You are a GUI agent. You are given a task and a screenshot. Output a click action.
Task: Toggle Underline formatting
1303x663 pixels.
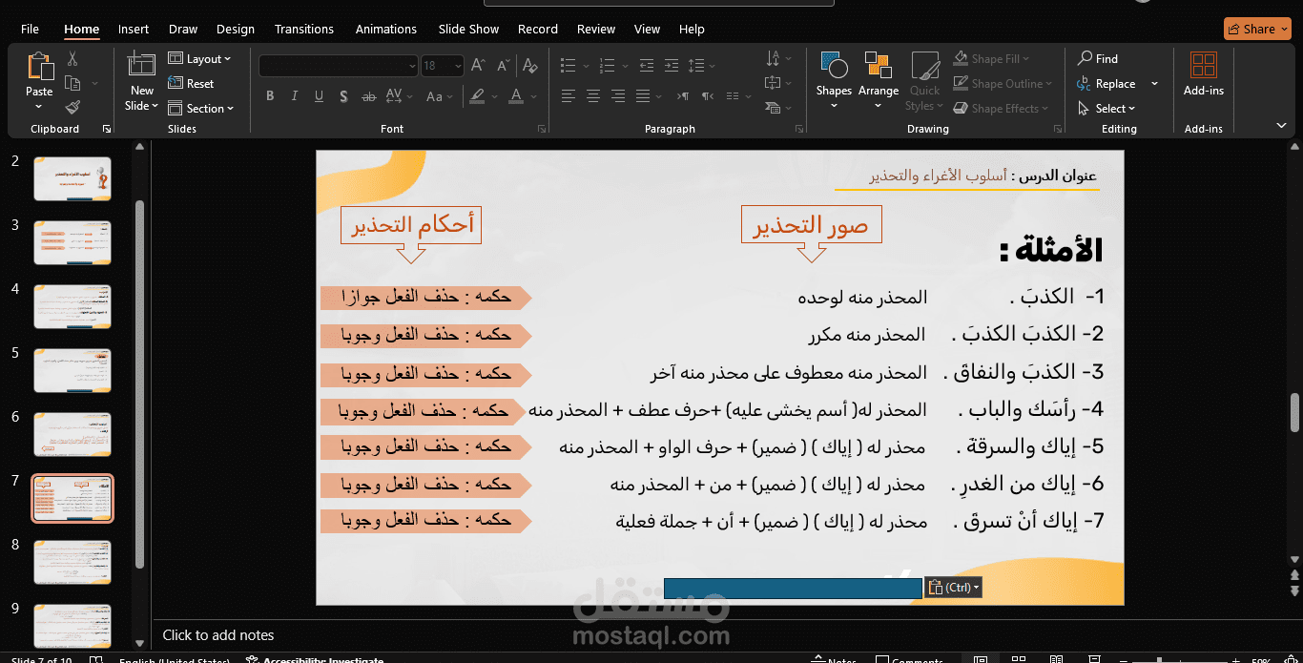[319, 96]
